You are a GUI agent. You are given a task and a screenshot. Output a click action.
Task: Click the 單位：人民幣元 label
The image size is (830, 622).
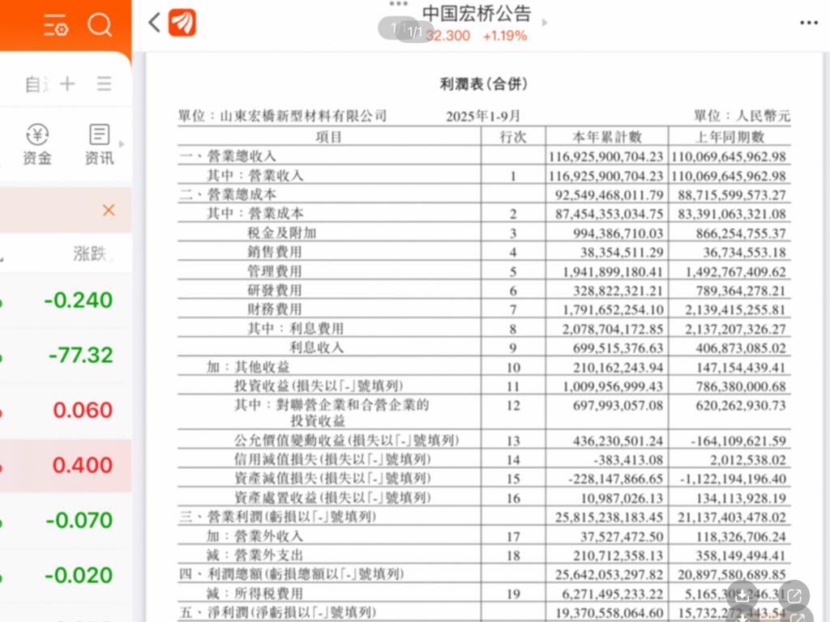pyautogui.click(x=742, y=115)
